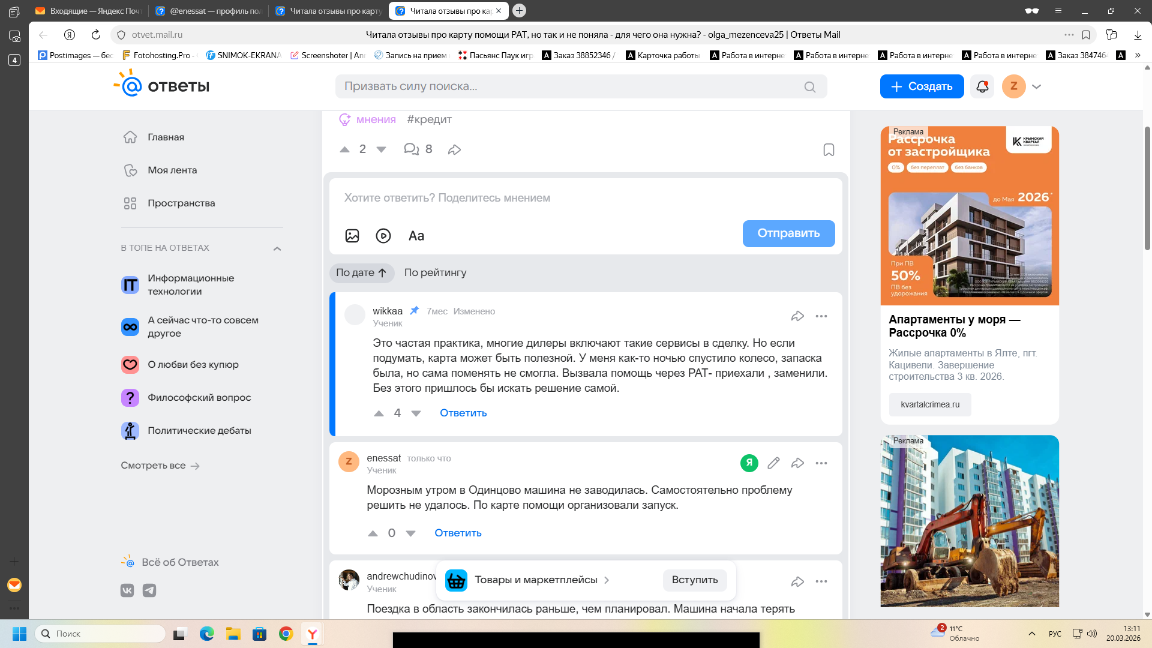
Task: Share wikkaa's answer using the arrow icon
Action: [x=797, y=316]
